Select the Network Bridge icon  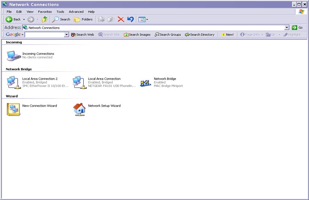pyautogui.click(x=145, y=82)
